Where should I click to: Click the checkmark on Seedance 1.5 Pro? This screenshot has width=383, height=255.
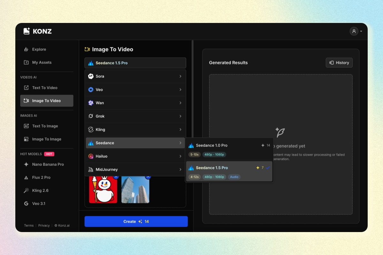pos(268,168)
